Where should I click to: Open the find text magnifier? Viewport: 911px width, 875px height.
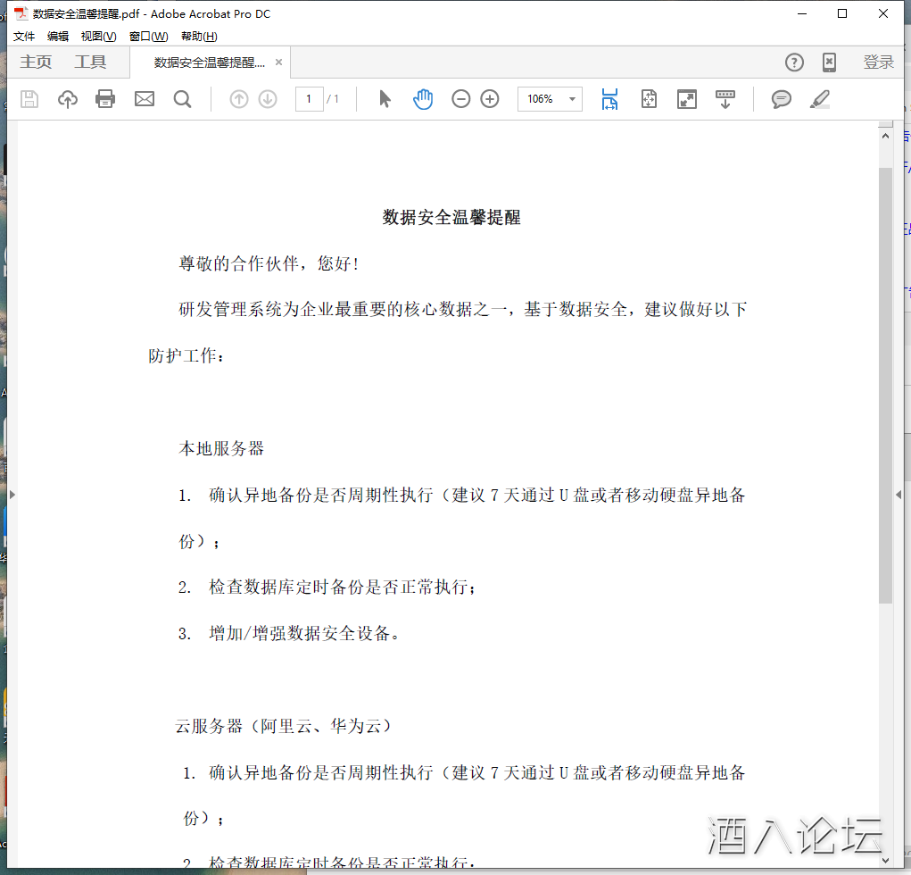tap(183, 99)
